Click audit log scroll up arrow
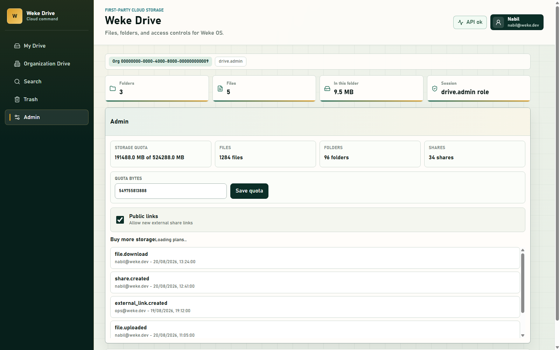The width and height of the screenshot is (560, 350). pyautogui.click(x=523, y=250)
